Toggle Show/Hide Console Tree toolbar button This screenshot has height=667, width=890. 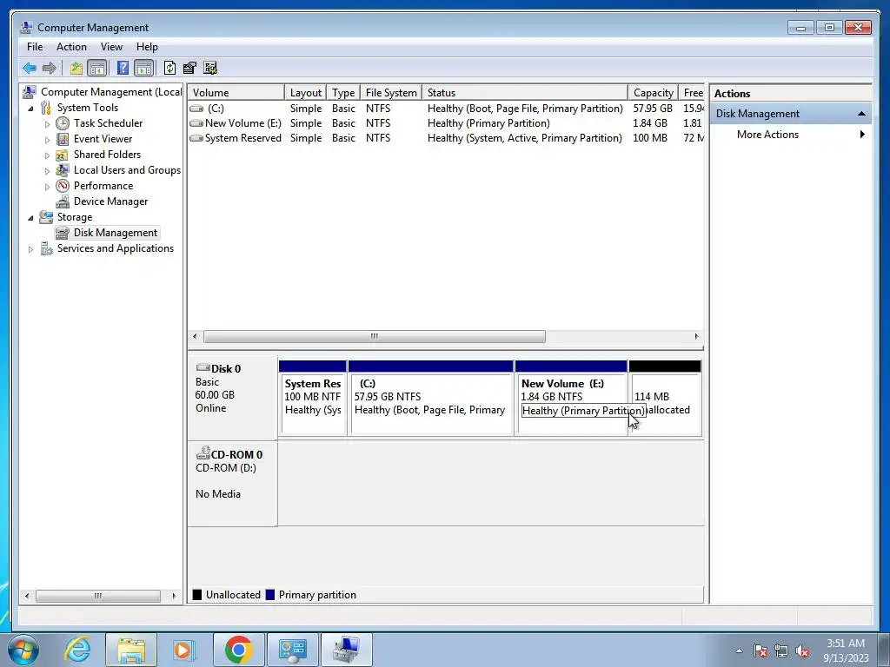(x=97, y=69)
